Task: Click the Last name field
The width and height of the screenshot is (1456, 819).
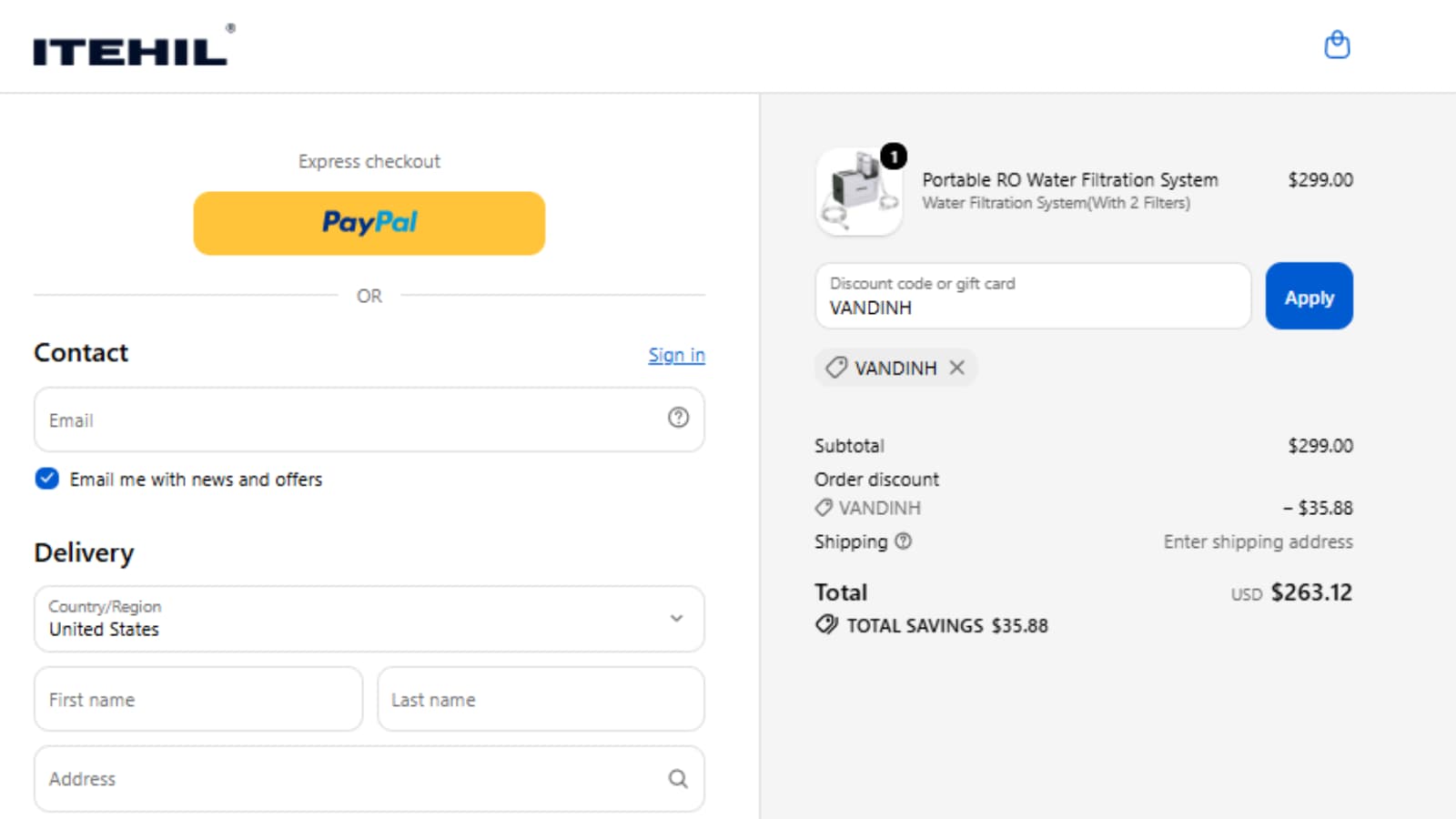Action: pyautogui.click(x=541, y=699)
